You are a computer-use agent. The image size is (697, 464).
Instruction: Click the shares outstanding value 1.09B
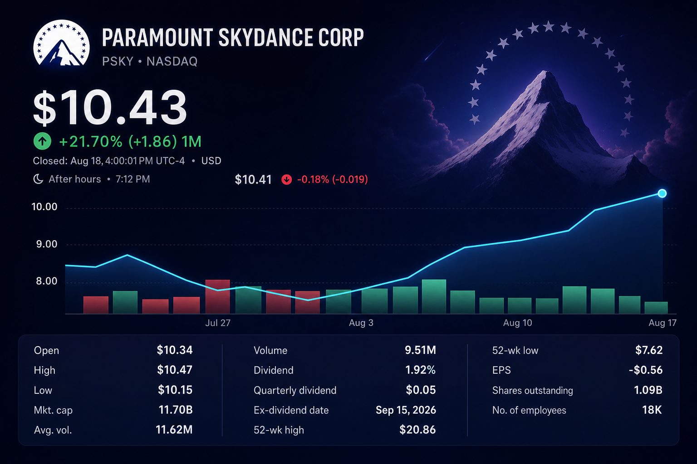[x=648, y=390]
